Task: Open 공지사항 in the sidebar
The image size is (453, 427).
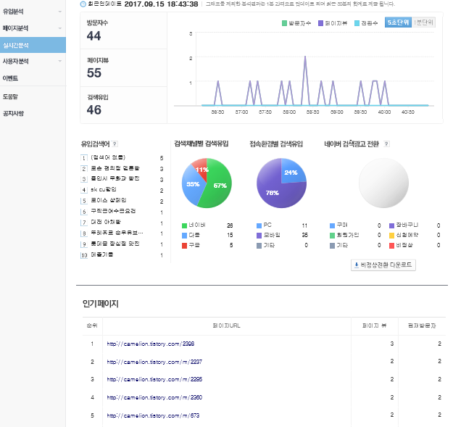Action: 13,113
